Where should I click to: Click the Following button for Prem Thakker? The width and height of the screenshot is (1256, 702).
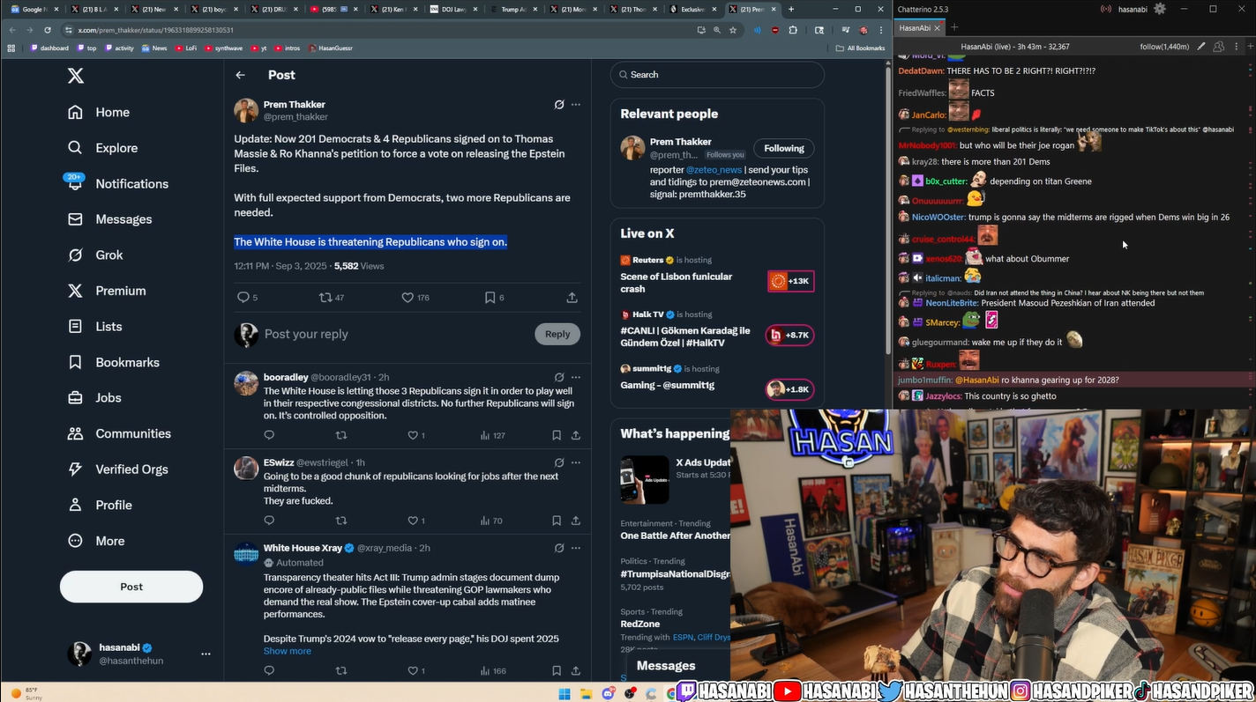(x=784, y=148)
